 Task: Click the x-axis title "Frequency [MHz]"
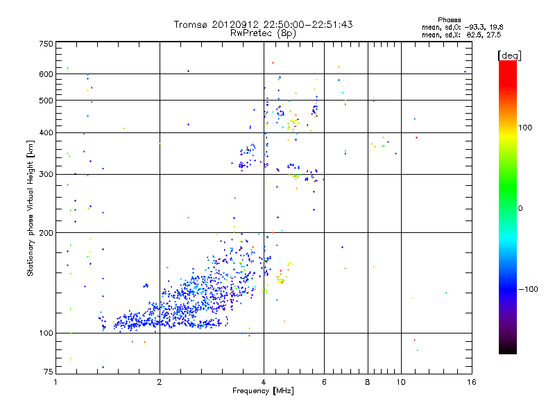(x=263, y=391)
